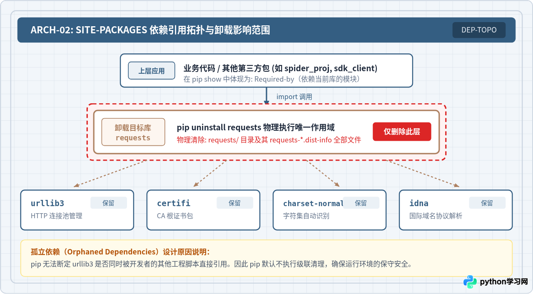Click the line 在 pip show 中体现为 Required-by
The width and height of the screenshot is (533, 294).
[x=272, y=79]
